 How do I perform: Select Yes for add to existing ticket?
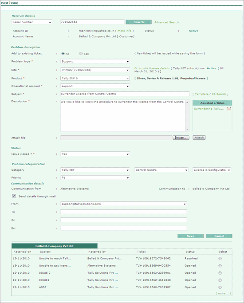pyautogui.click(x=81, y=54)
